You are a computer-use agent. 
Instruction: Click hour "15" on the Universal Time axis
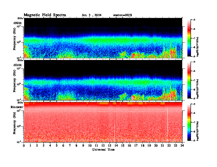coord(123,146)
